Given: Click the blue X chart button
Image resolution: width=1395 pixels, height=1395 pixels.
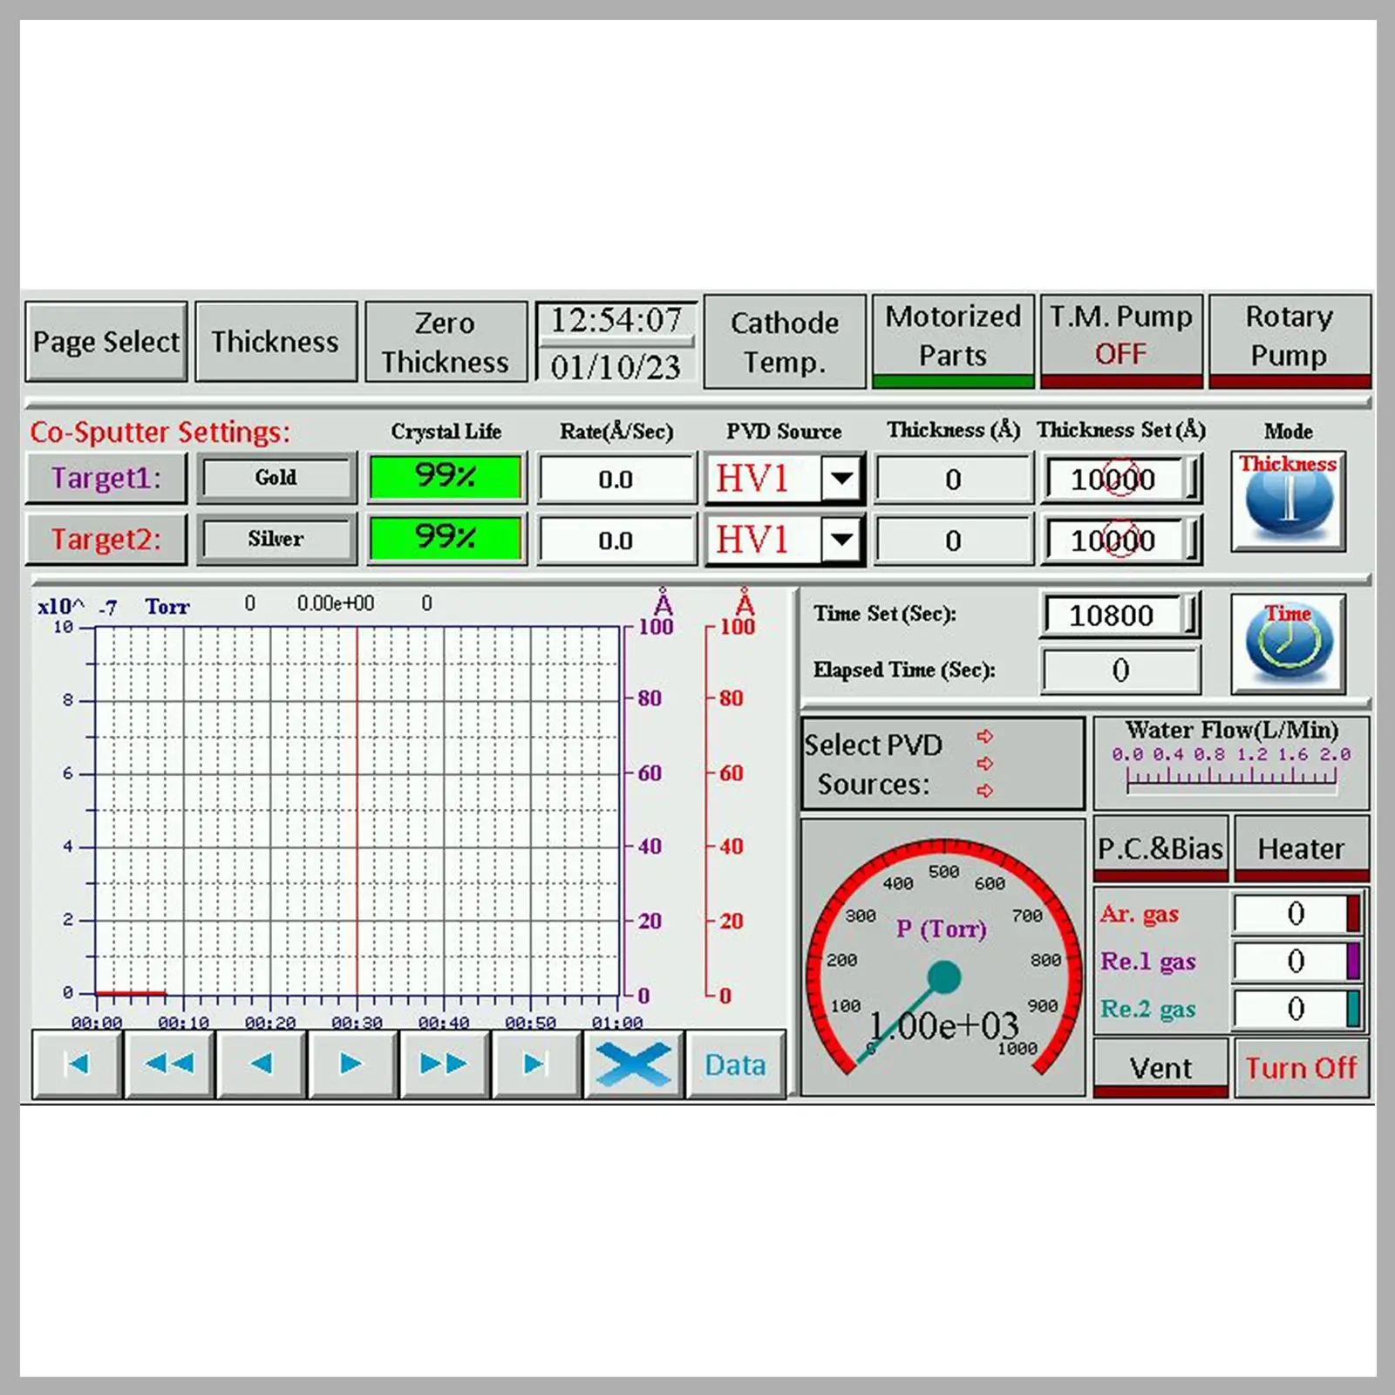Looking at the screenshot, I should [633, 1064].
